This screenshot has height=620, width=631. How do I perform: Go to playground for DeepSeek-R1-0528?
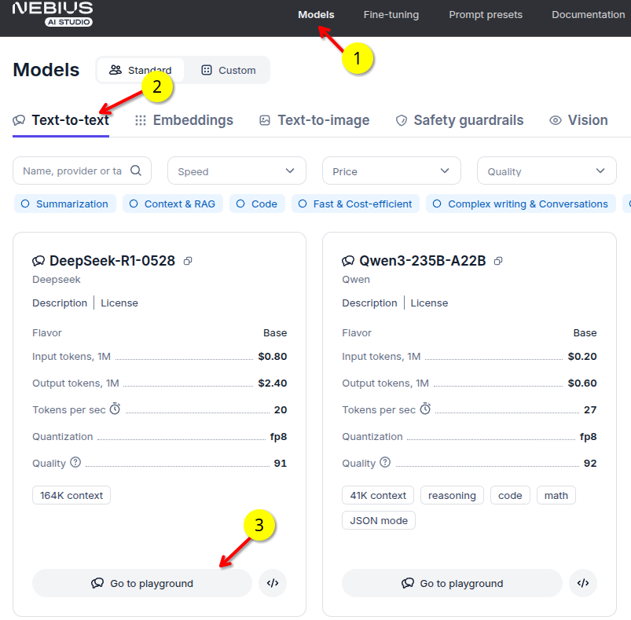(x=142, y=583)
